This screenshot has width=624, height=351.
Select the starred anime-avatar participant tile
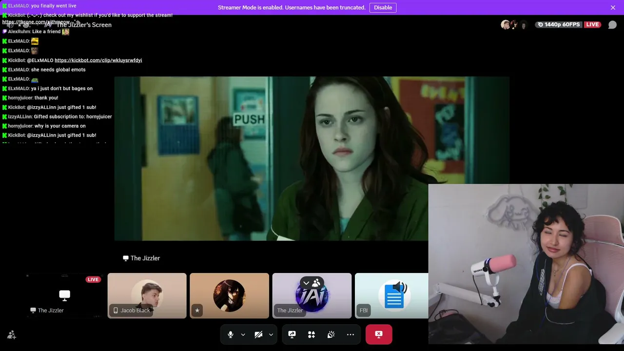[229, 295]
